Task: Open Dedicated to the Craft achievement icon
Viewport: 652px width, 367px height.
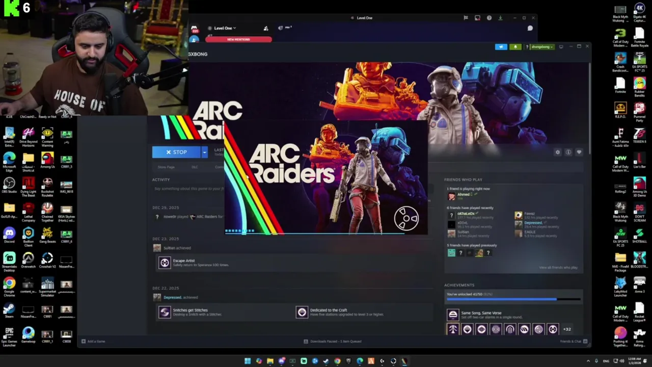Action: pyautogui.click(x=302, y=312)
